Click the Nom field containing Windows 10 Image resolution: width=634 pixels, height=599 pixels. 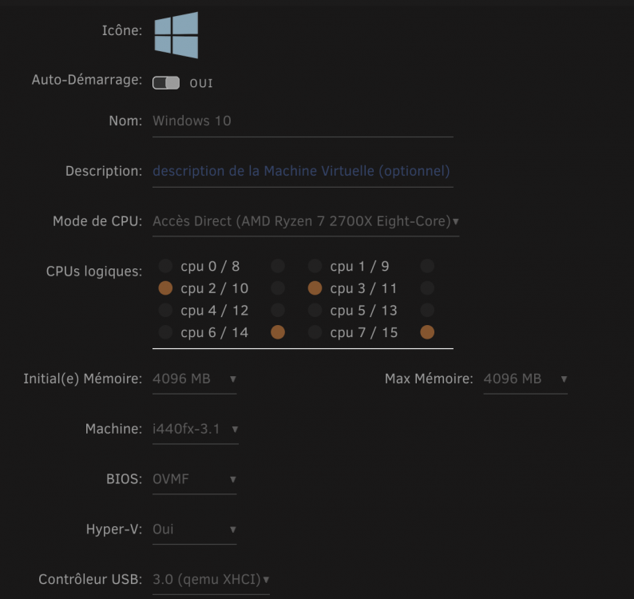[x=303, y=121]
